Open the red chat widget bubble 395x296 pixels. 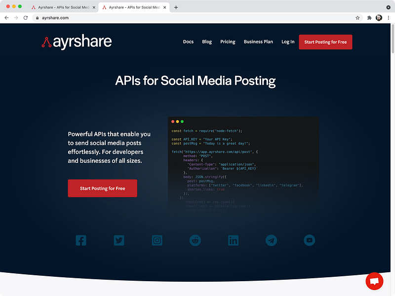[x=374, y=281]
